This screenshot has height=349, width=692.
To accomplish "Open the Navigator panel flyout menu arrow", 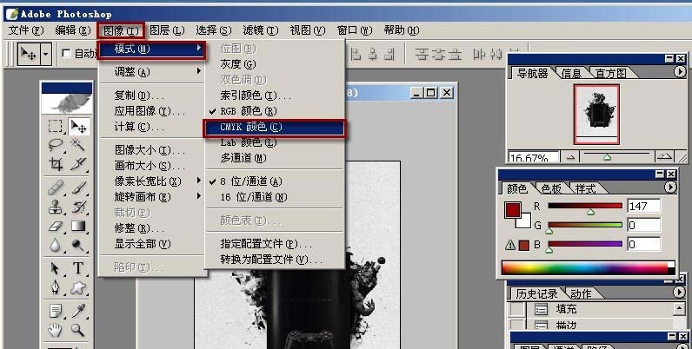I will 680,71.
